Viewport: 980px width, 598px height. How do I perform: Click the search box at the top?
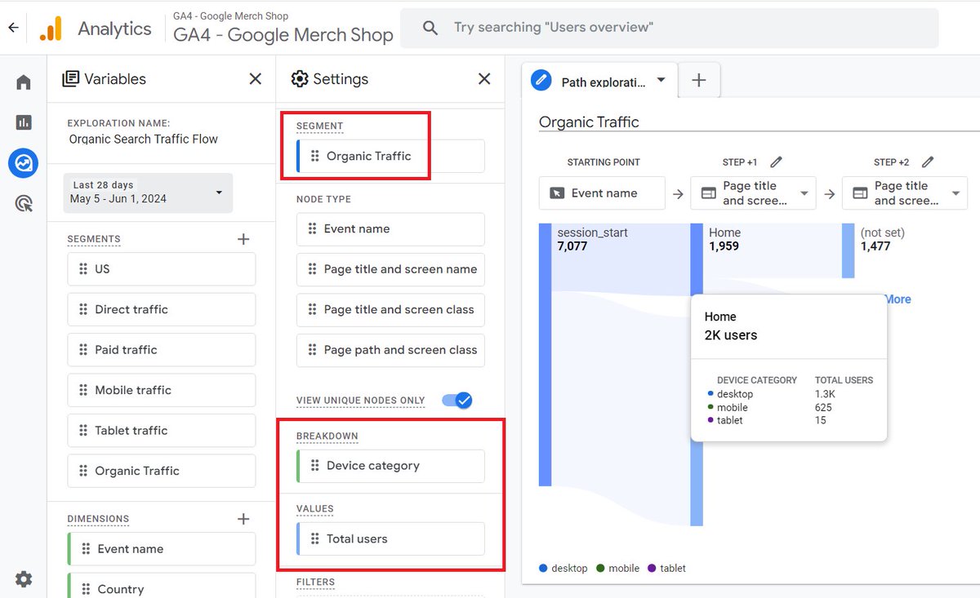(669, 28)
